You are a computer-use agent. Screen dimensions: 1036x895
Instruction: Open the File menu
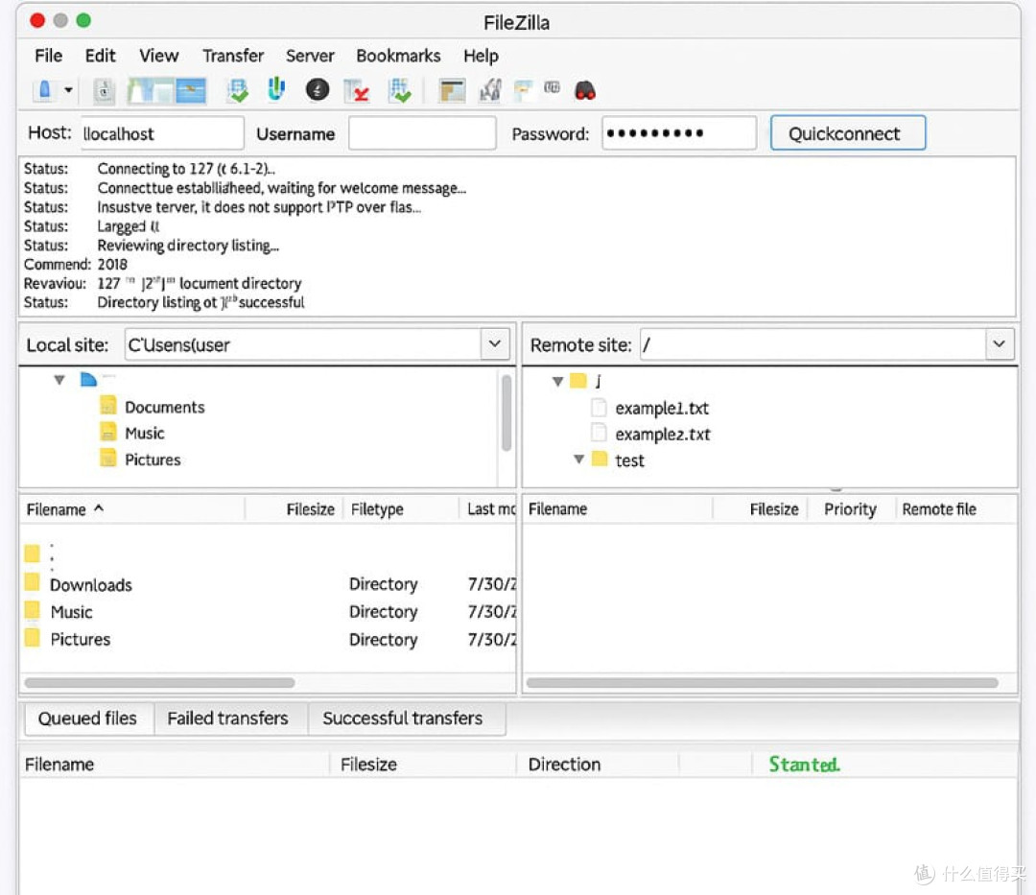48,56
